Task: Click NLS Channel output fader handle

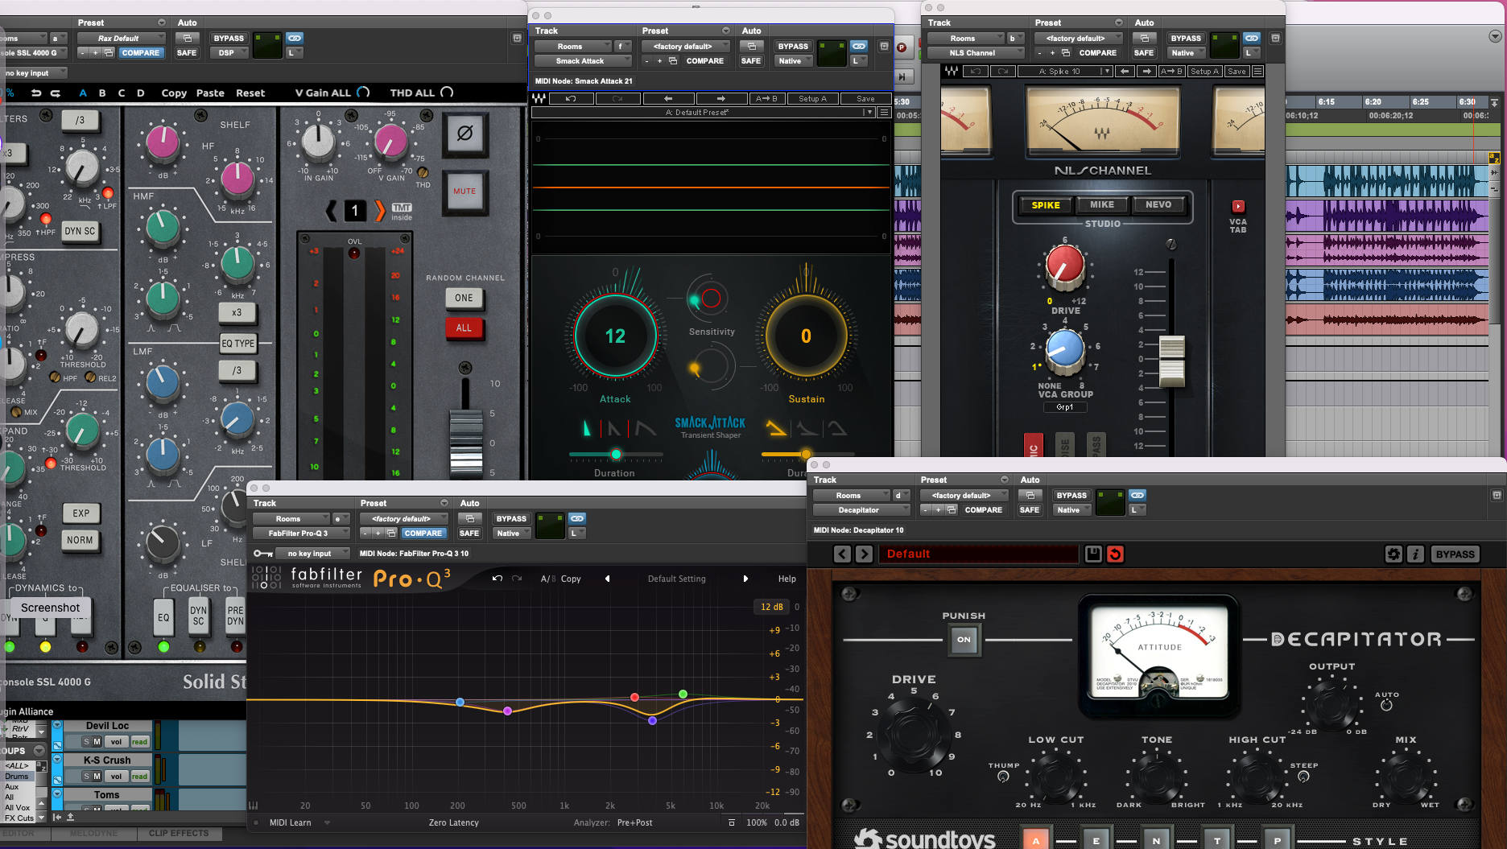Action: click(1172, 361)
